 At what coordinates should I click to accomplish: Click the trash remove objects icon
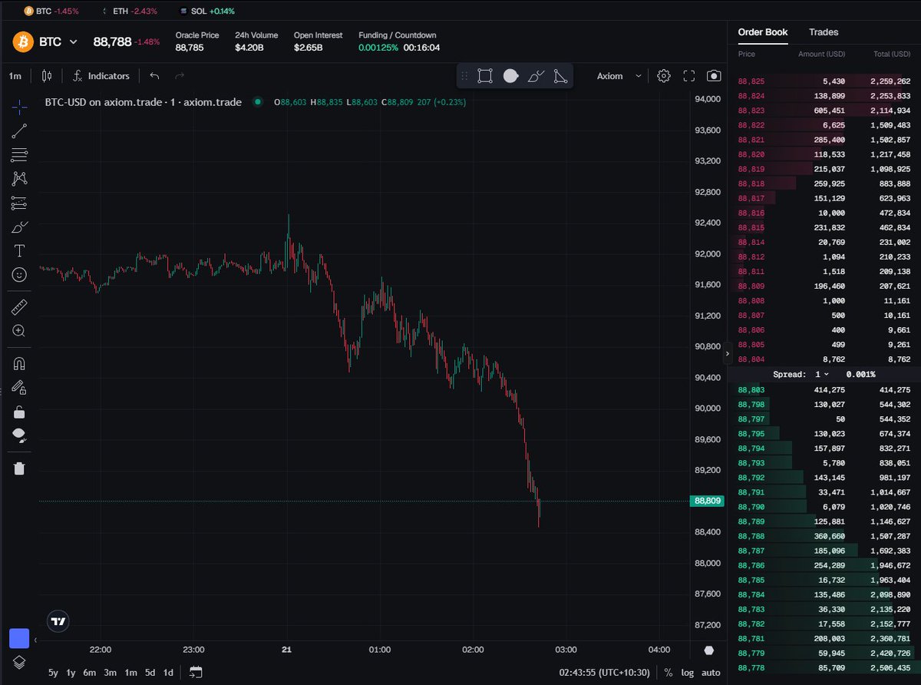[20, 468]
